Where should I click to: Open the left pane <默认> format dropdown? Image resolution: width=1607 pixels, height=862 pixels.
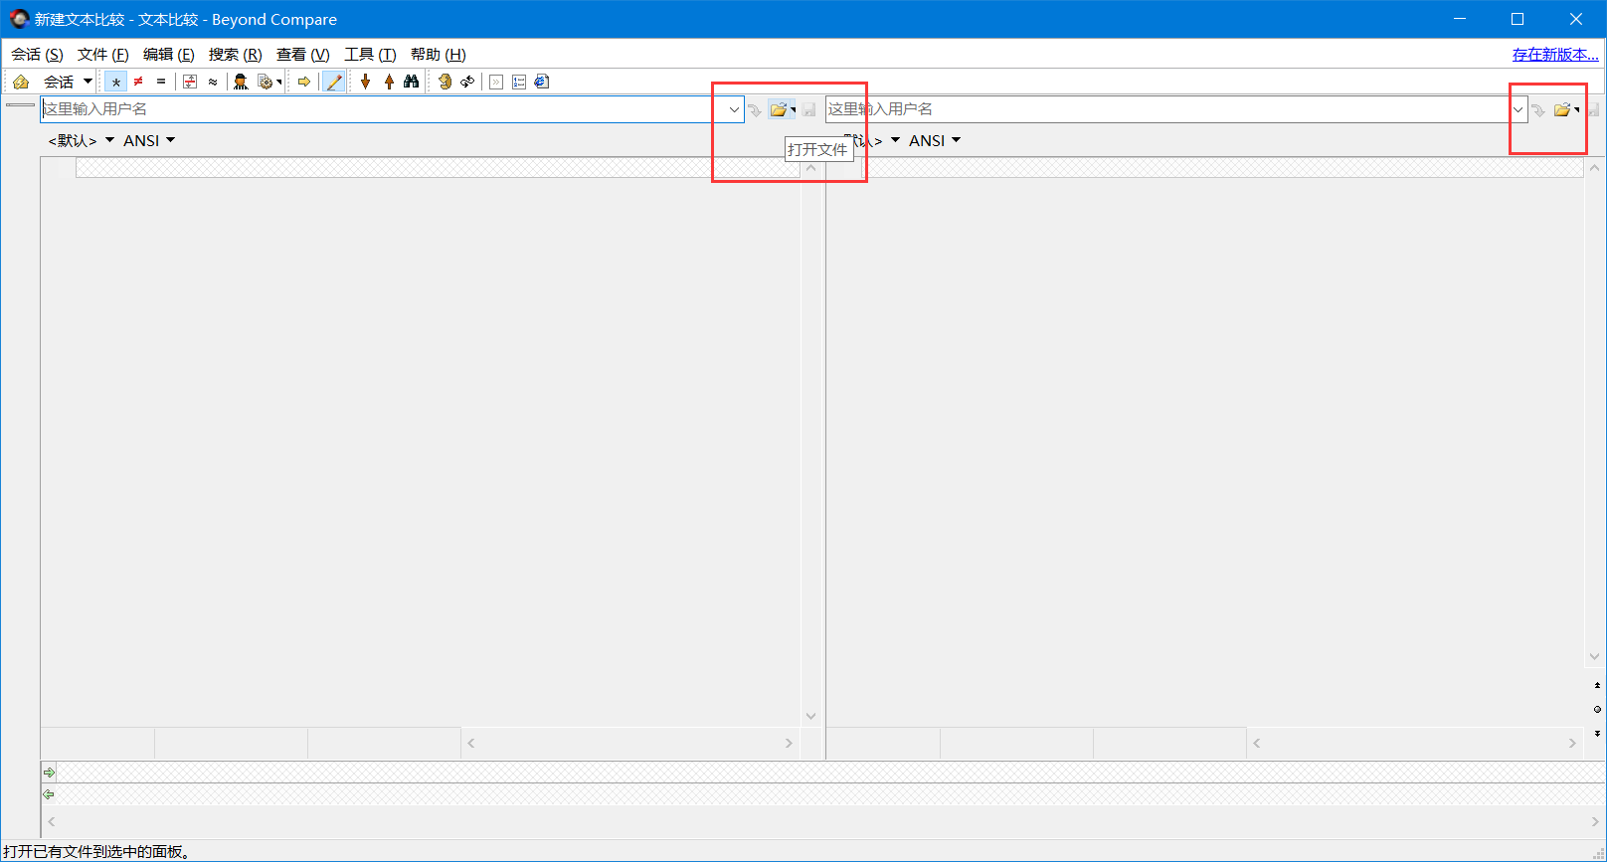pos(81,140)
